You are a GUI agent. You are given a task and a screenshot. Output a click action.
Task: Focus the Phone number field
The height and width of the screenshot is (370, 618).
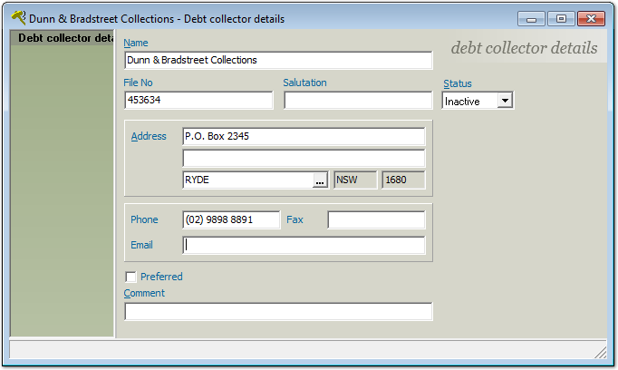(231, 220)
